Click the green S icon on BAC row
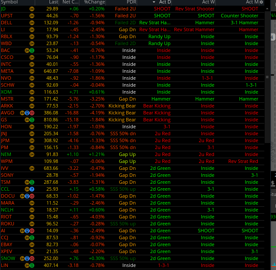 pos(32,51)
